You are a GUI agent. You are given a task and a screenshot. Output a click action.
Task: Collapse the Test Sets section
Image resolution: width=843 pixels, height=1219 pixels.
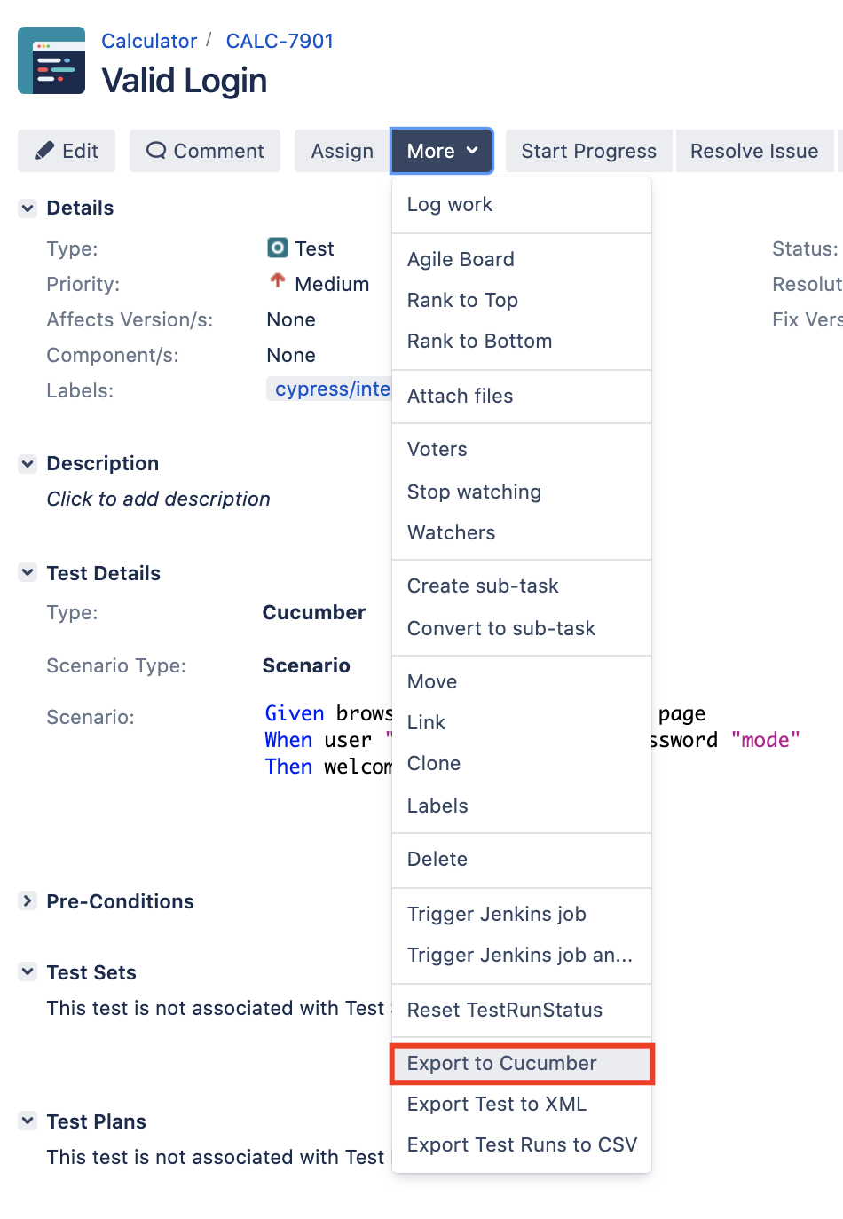[x=28, y=972]
